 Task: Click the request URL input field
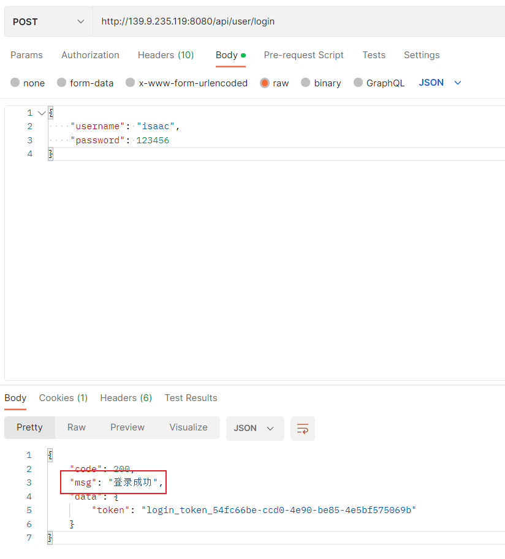pos(294,21)
